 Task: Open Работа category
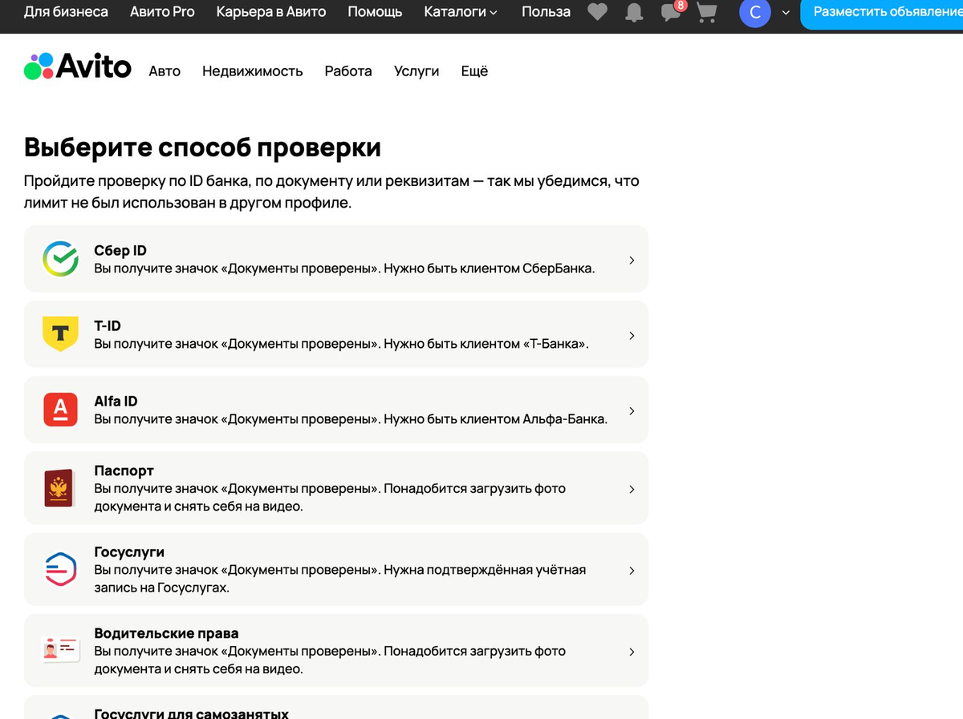[x=348, y=71]
